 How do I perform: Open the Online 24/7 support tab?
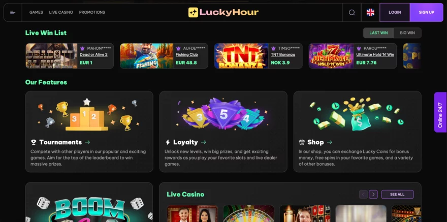click(440, 112)
